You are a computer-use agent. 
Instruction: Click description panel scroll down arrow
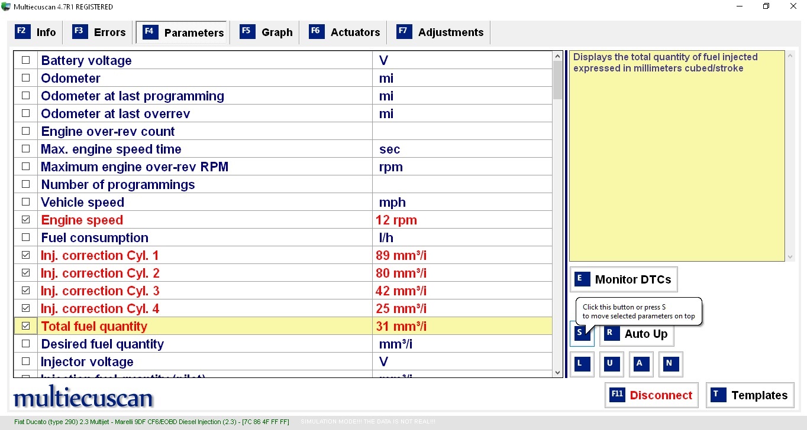(x=791, y=257)
